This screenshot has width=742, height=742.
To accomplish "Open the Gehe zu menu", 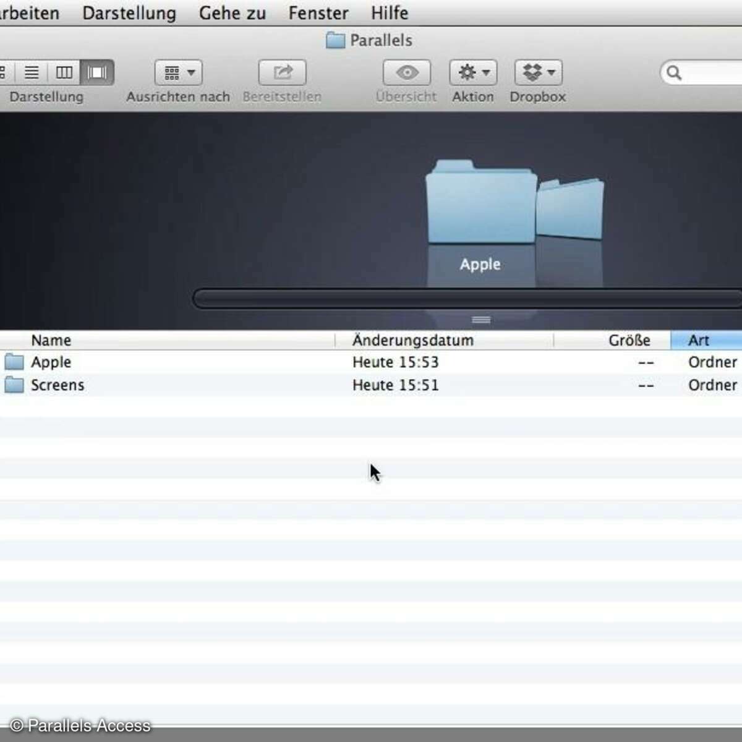I will point(232,13).
